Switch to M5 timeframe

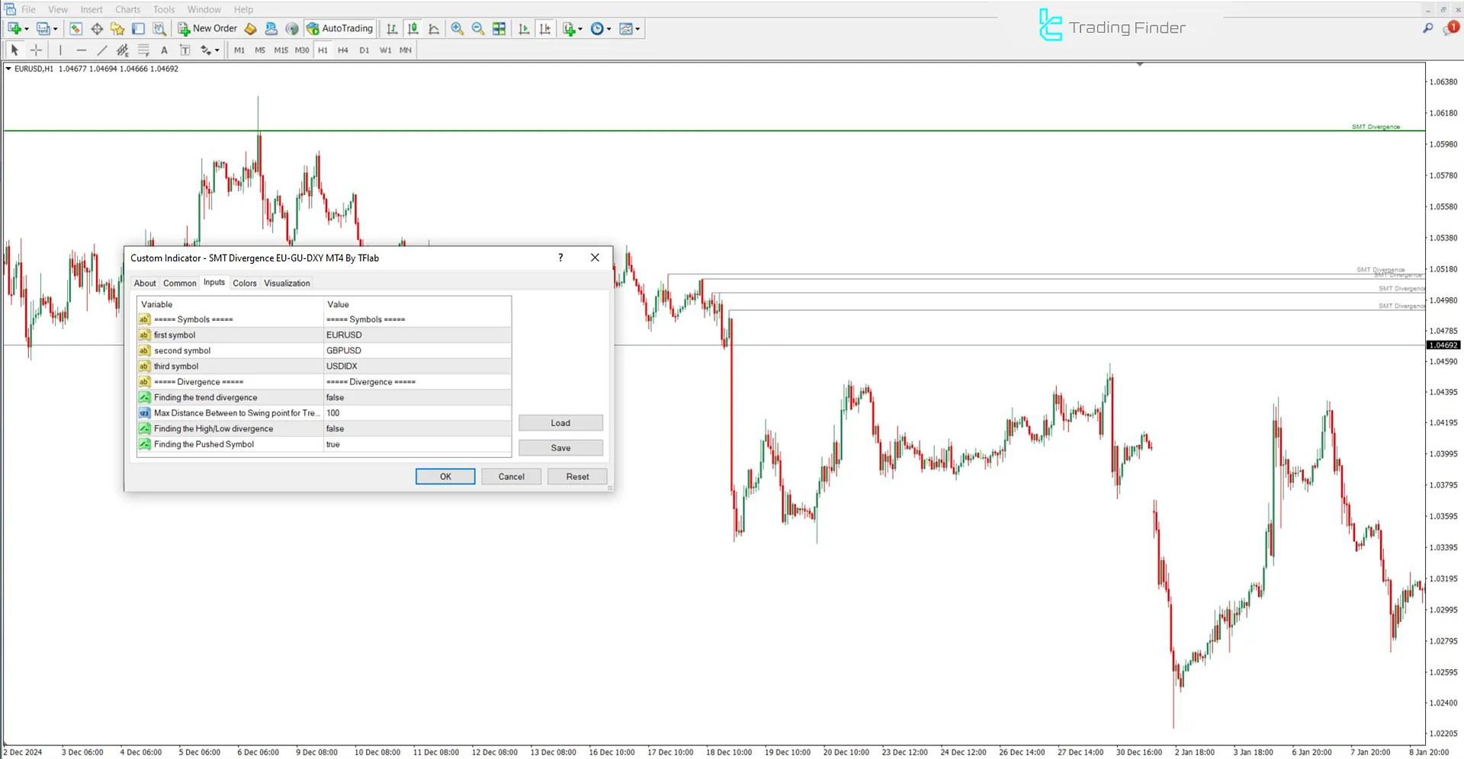(260, 50)
